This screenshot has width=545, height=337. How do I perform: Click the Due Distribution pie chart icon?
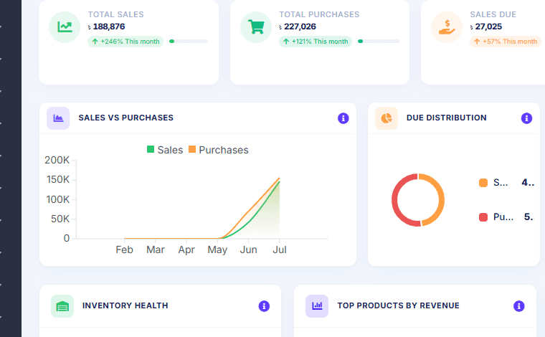[x=387, y=118]
